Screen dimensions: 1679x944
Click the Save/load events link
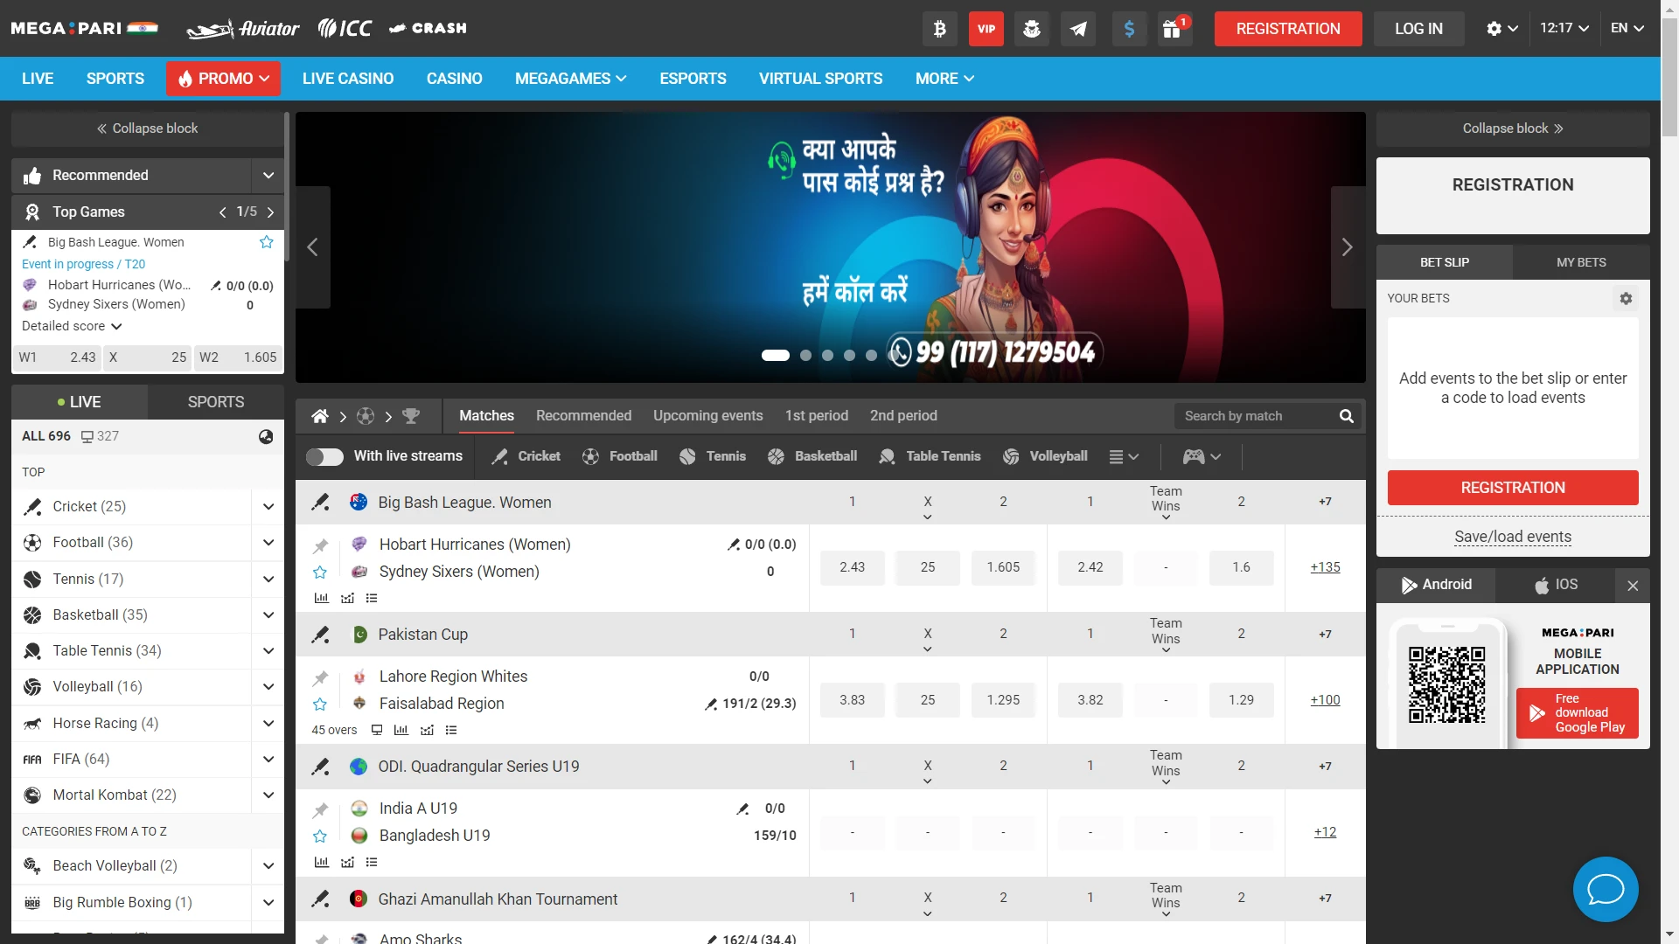(x=1513, y=537)
